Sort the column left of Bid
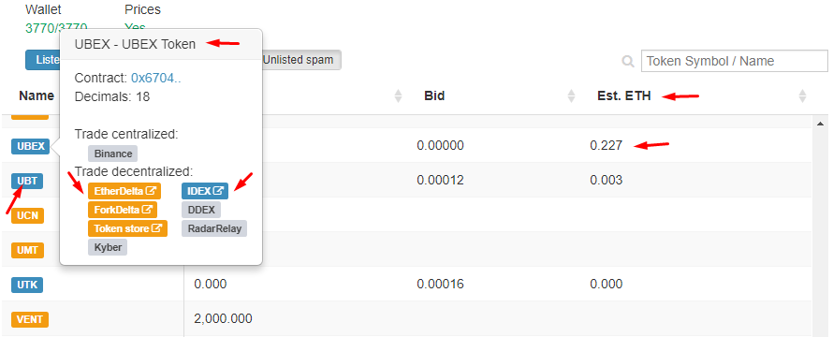 click(398, 96)
